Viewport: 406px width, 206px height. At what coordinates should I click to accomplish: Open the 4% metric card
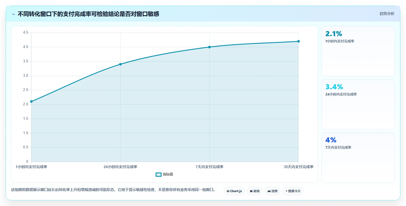point(358,157)
